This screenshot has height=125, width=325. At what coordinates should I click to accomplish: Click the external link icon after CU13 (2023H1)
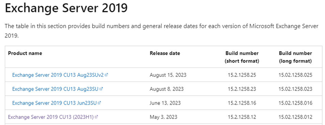[96, 117]
